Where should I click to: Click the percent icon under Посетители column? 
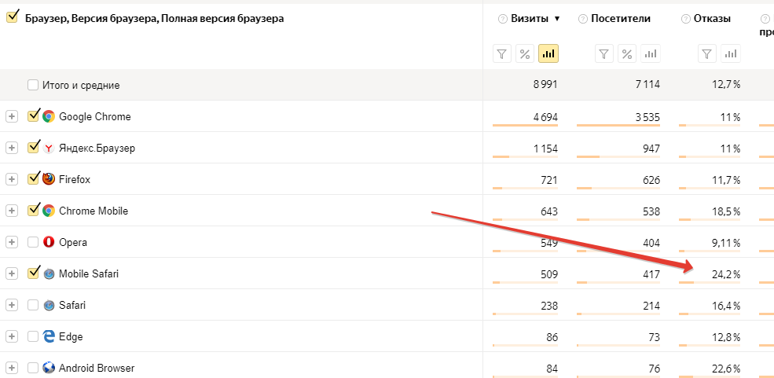(x=627, y=53)
